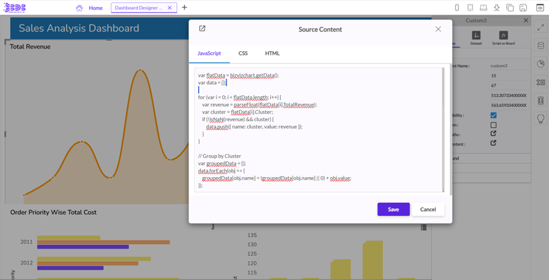This screenshot has height=280, width=549.
Task: Click the code editor vertical scrollbar
Action: 442,129
